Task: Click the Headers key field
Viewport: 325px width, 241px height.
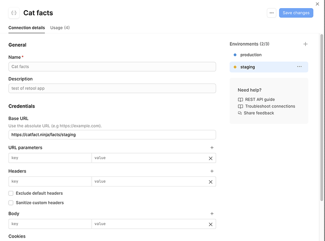Action: pos(50,181)
